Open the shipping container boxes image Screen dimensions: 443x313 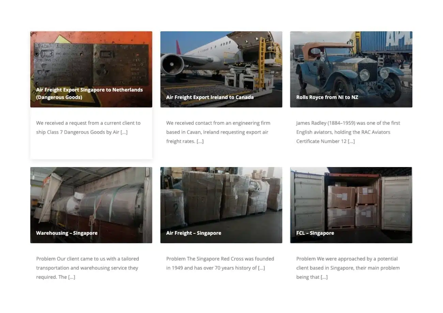(351, 205)
